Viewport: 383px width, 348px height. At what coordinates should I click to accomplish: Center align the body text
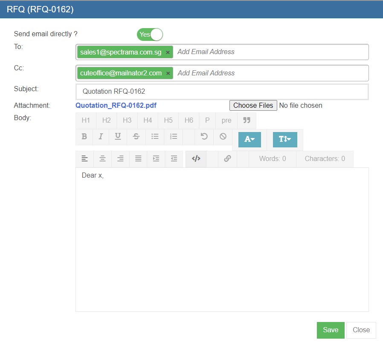point(102,158)
